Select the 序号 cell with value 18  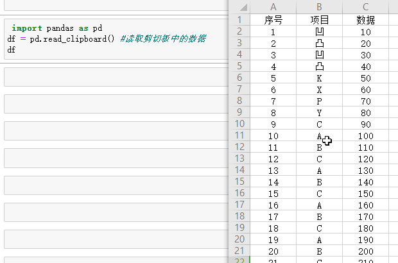[x=273, y=228]
